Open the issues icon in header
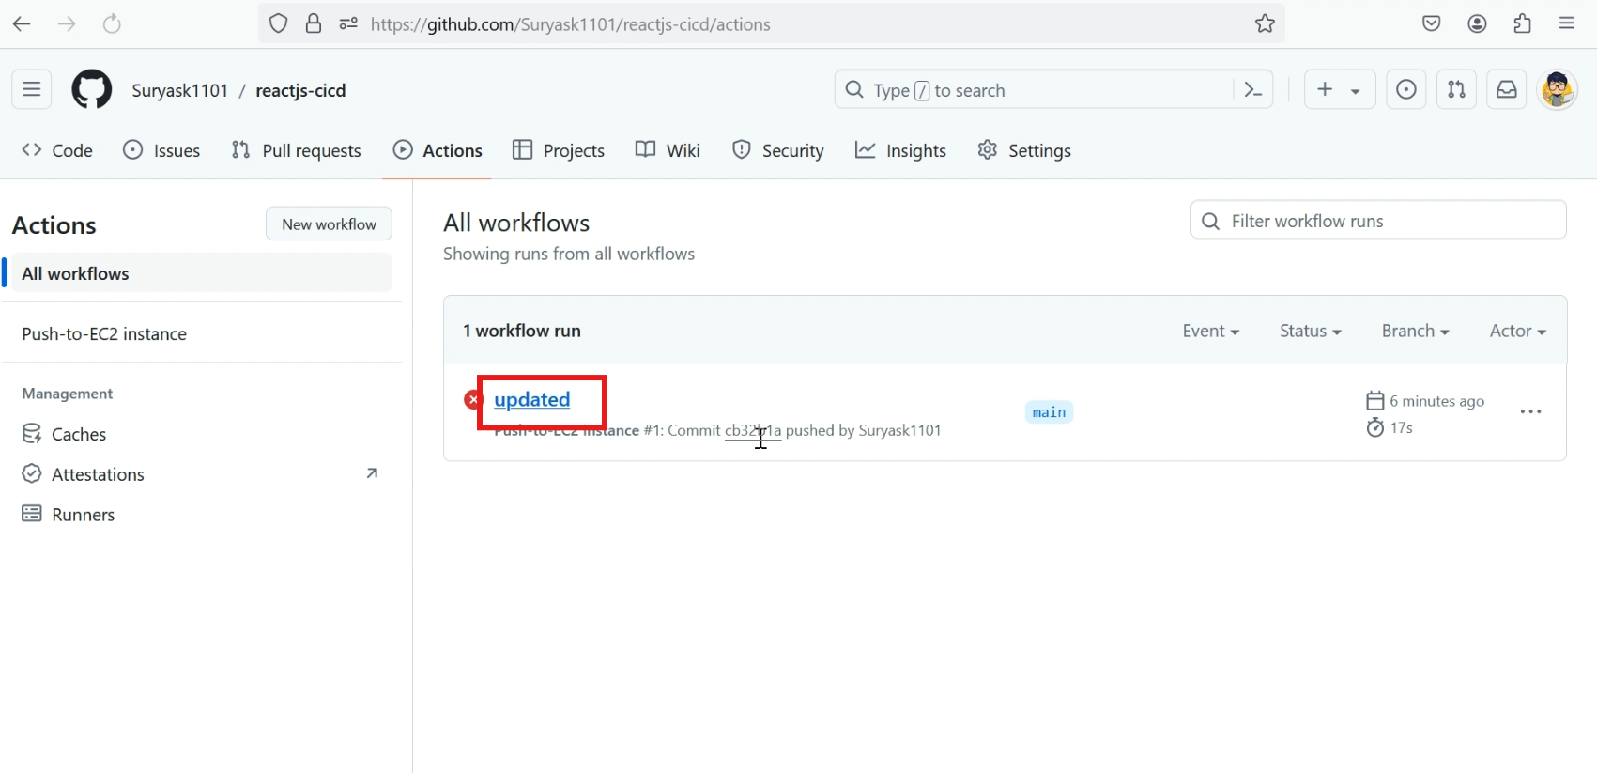This screenshot has height=773, width=1597. pos(1405,90)
